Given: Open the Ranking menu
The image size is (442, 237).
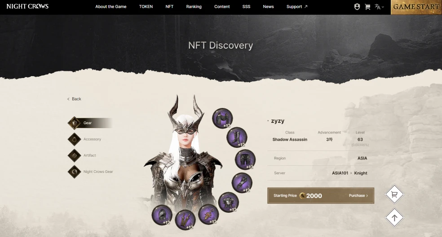Looking at the screenshot, I should point(194,7).
